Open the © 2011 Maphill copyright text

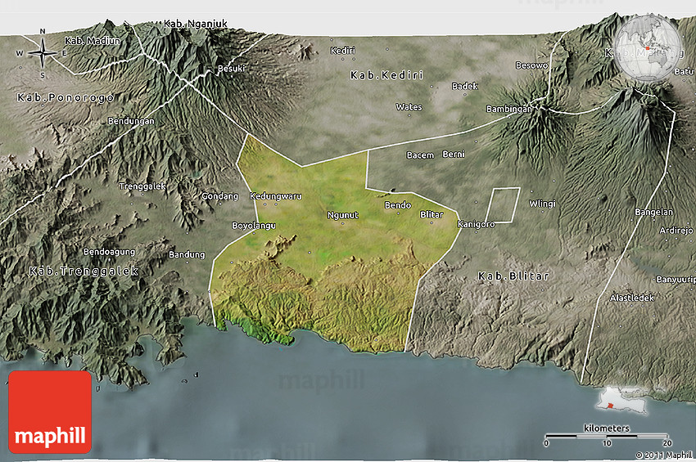point(663,455)
